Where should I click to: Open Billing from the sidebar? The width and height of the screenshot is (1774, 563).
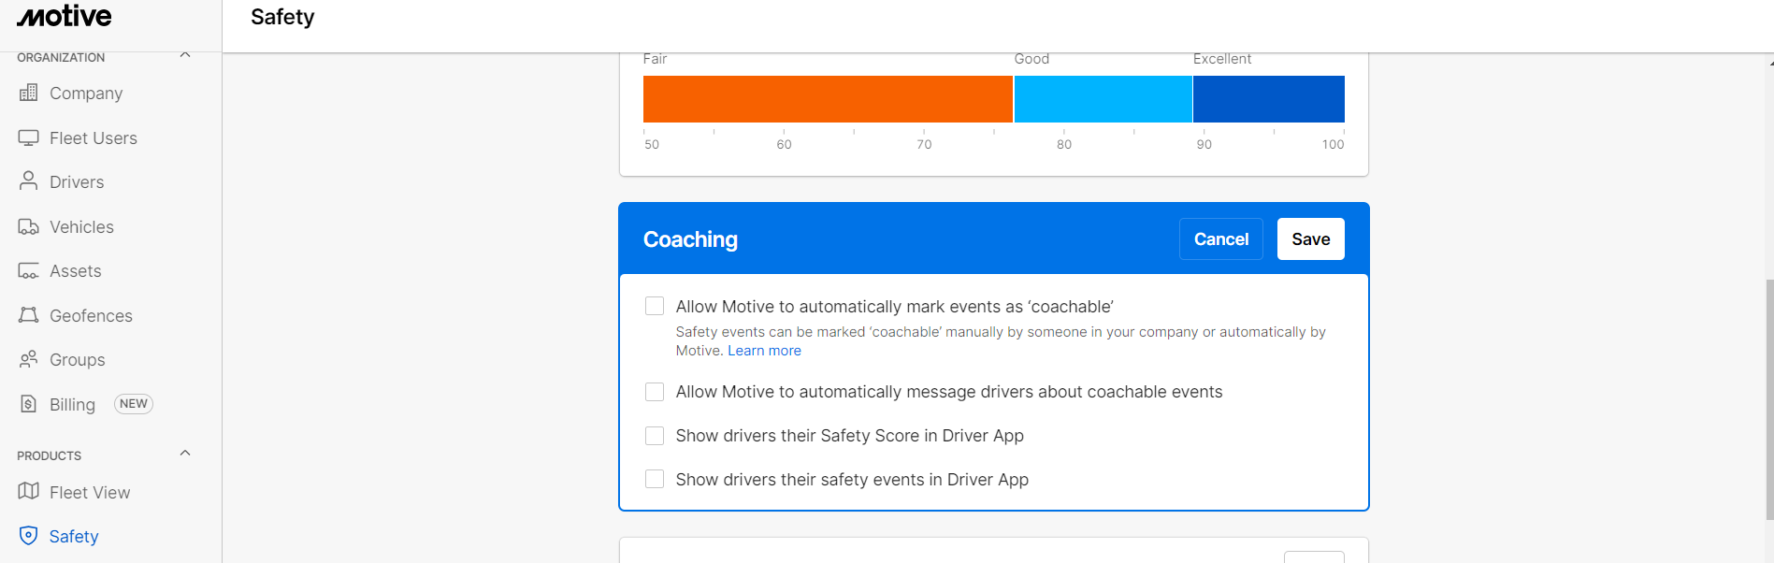coord(72,404)
